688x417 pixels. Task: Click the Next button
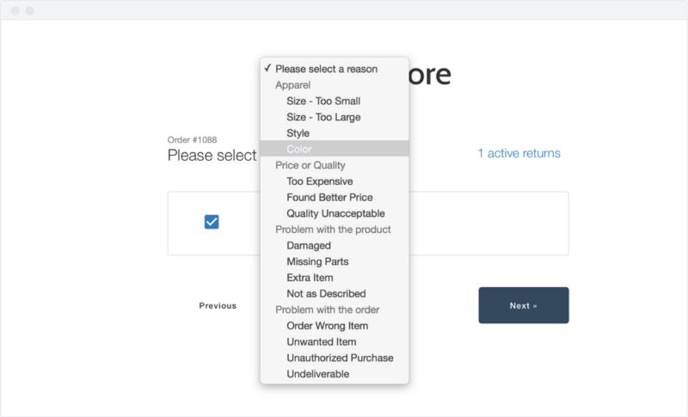pyautogui.click(x=523, y=305)
